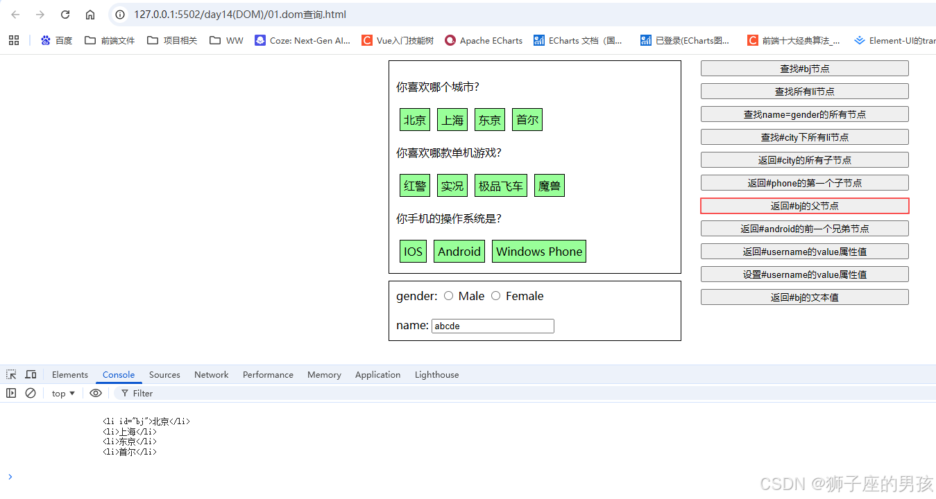Screen dimensions: 936x499
Task: Reload the page with refresh icon
Action: tap(65, 15)
